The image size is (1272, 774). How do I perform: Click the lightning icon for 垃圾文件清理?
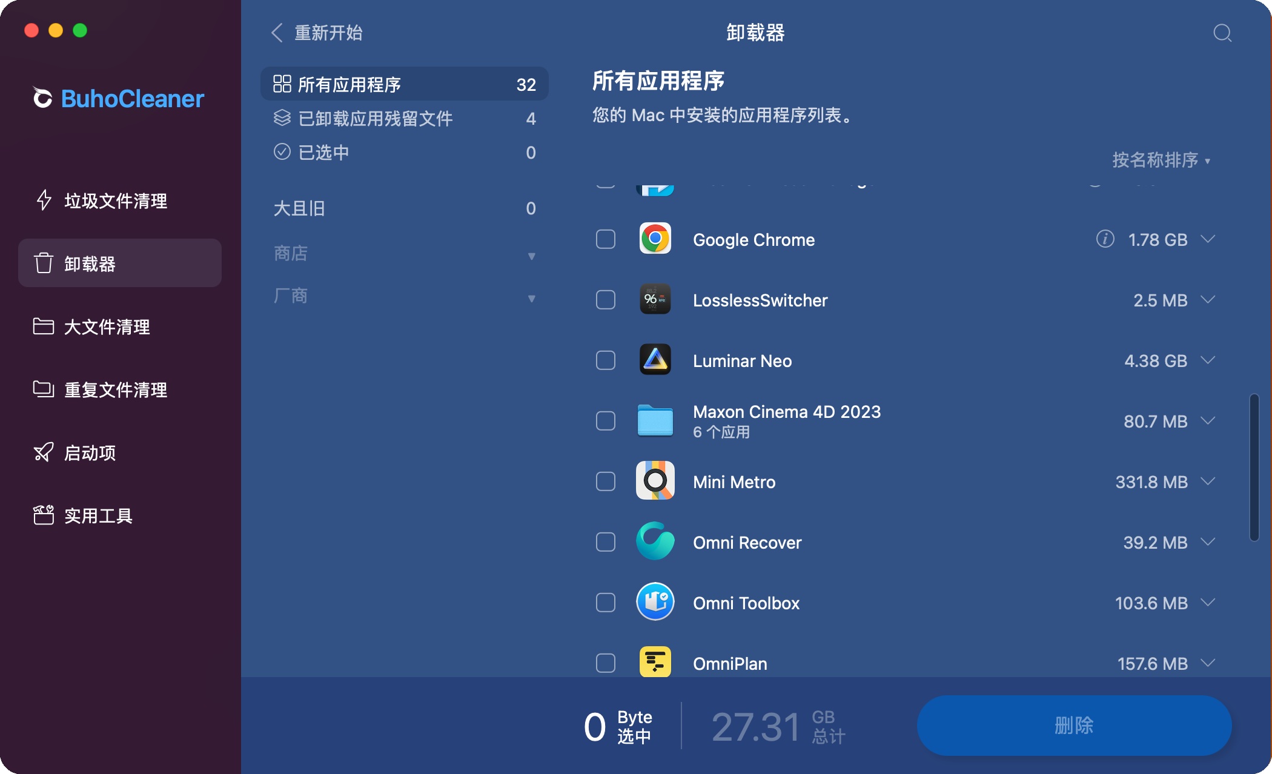coord(44,200)
